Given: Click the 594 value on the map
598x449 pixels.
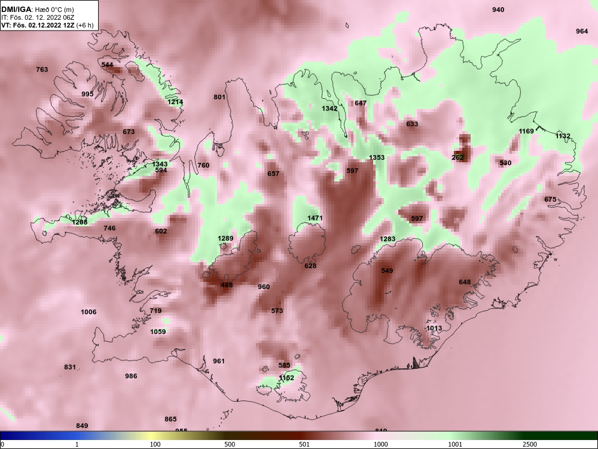Looking at the screenshot, I should coord(161,170).
